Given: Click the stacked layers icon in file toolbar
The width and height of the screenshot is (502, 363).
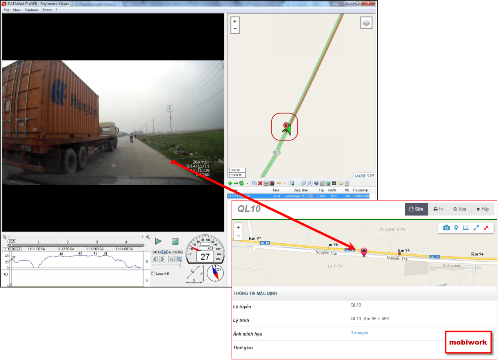Looking at the screenshot, I should (x=304, y=183).
